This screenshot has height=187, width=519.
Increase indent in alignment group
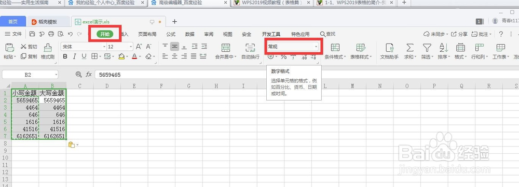tap(204, 46)
